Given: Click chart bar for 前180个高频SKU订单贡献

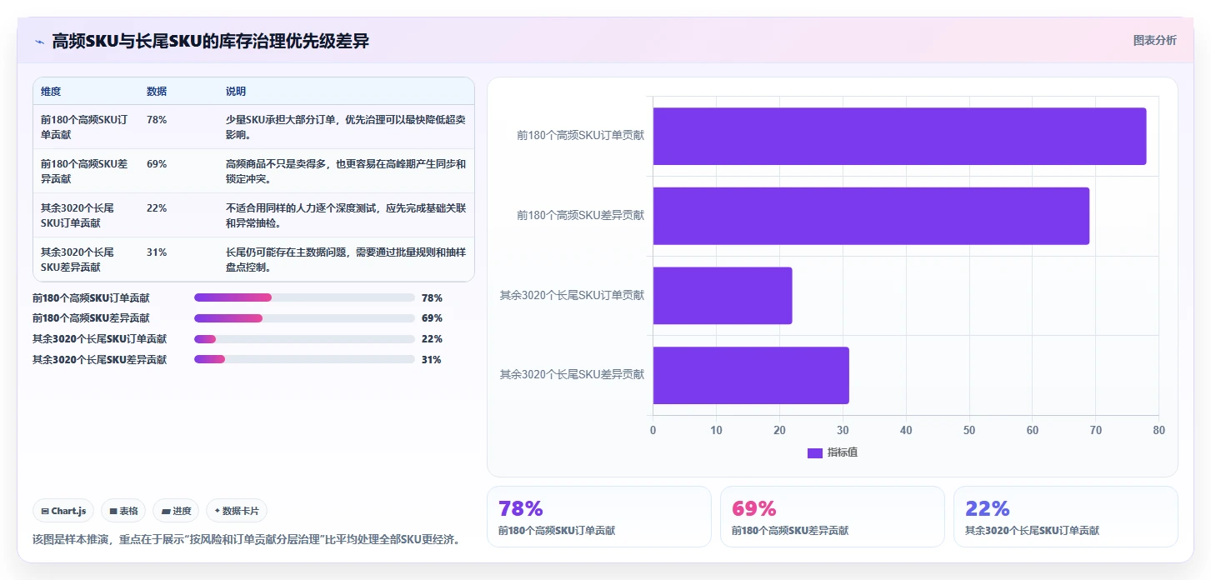Looking at the screenshot, I should 899,136.
